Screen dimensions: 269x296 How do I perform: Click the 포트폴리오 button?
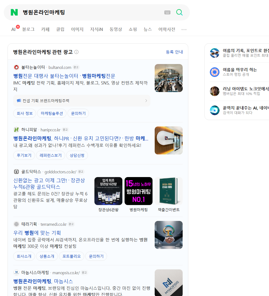(72, 256)
